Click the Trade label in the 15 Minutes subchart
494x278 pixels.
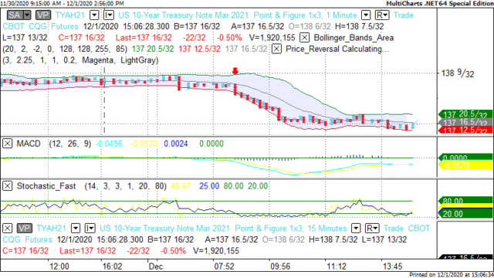(x=394, y=229)
